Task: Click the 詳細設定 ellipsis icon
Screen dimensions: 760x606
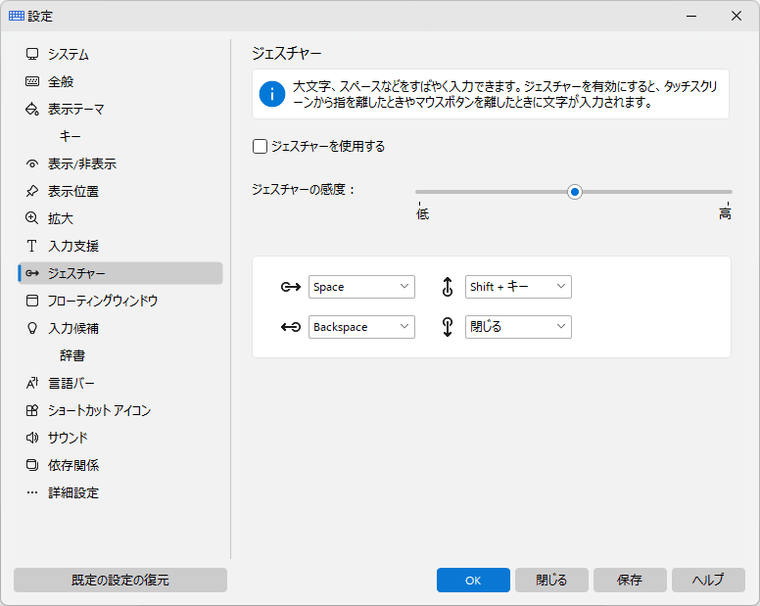Action: click(32, 492)
